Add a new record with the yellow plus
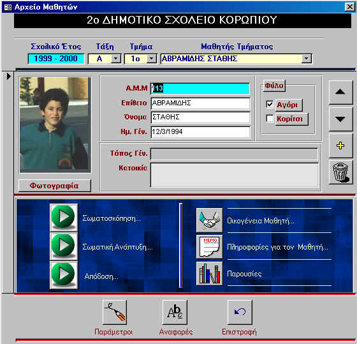 340,146
